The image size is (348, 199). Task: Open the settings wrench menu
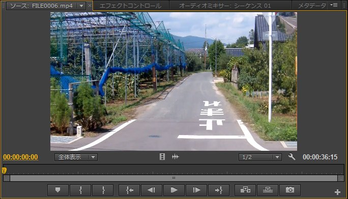[x=292, y=157]
